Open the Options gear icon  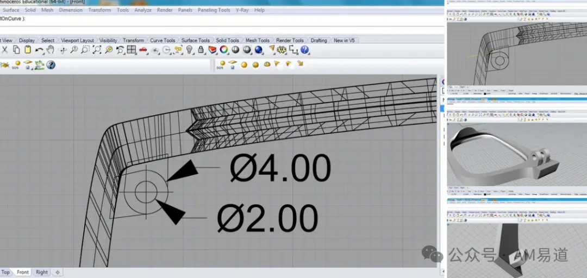click(282, 50)
